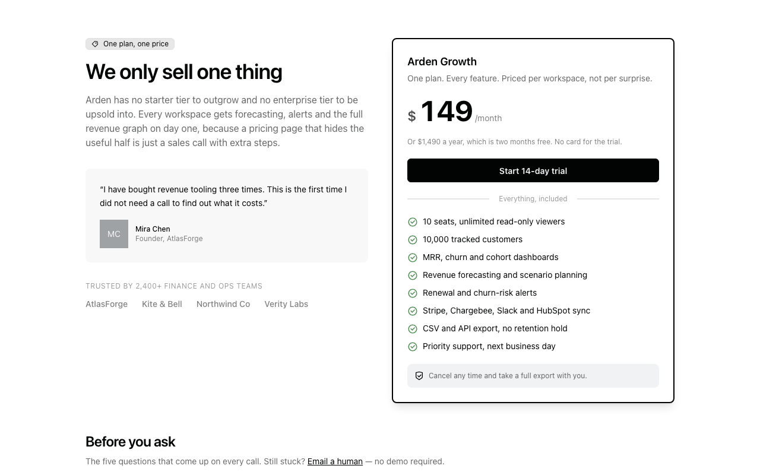
Task: Click check icon for Revenue forecasting item
Action: pos(413,275)
